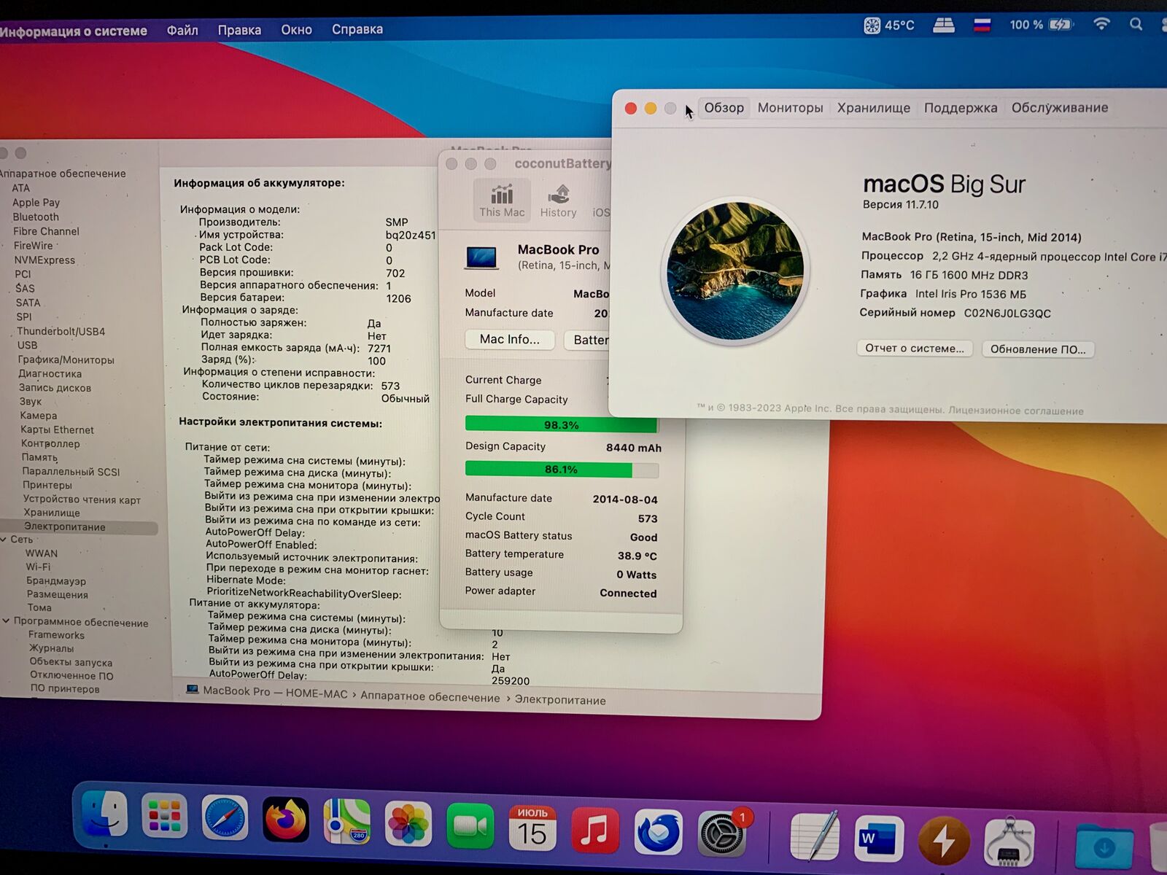This screenshot has width=1167, height=875.
Task: Click Аппаратное обеспечение in path bar
Action: point(430,697)
